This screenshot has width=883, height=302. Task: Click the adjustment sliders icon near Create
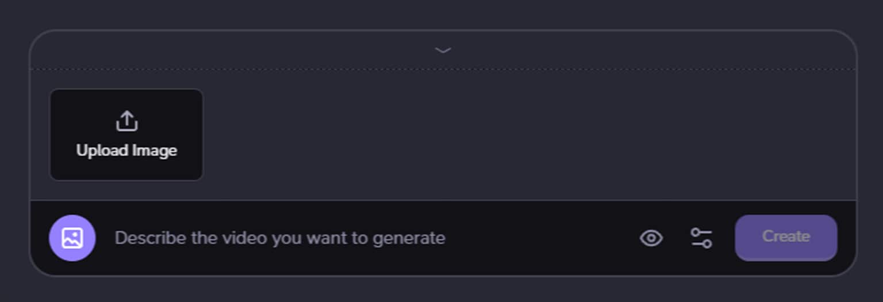[x=701, y=238]
